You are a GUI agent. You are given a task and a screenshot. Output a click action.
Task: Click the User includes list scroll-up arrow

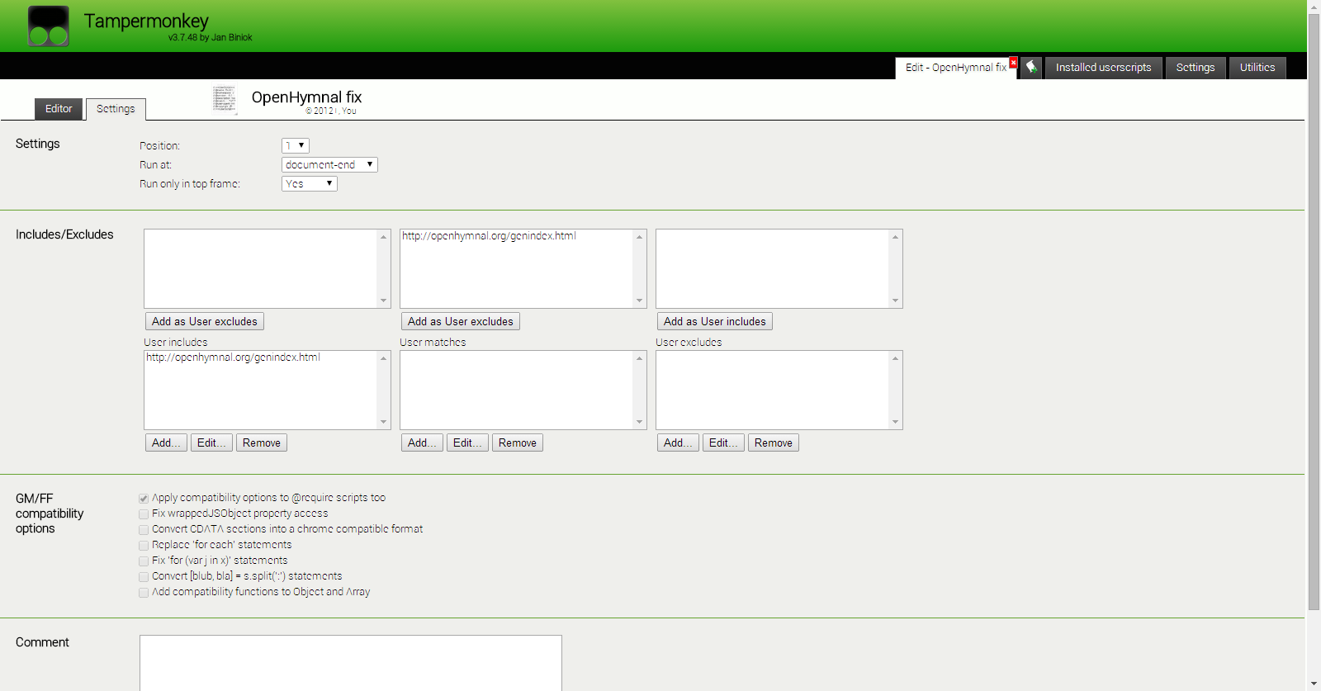(x=383, y=358)
